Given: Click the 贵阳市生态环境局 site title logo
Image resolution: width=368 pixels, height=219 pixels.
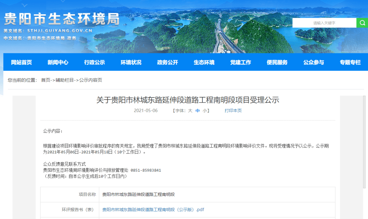Looking at the screenshot, I should click(x=62, y=19).
